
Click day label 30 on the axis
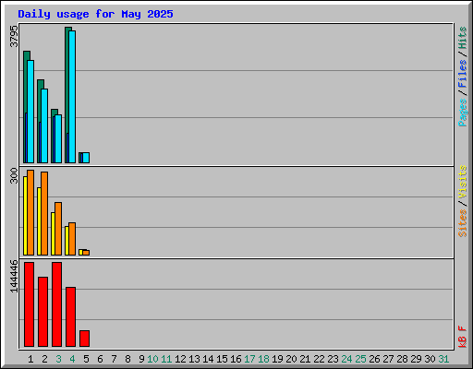[x=430, y=359]
